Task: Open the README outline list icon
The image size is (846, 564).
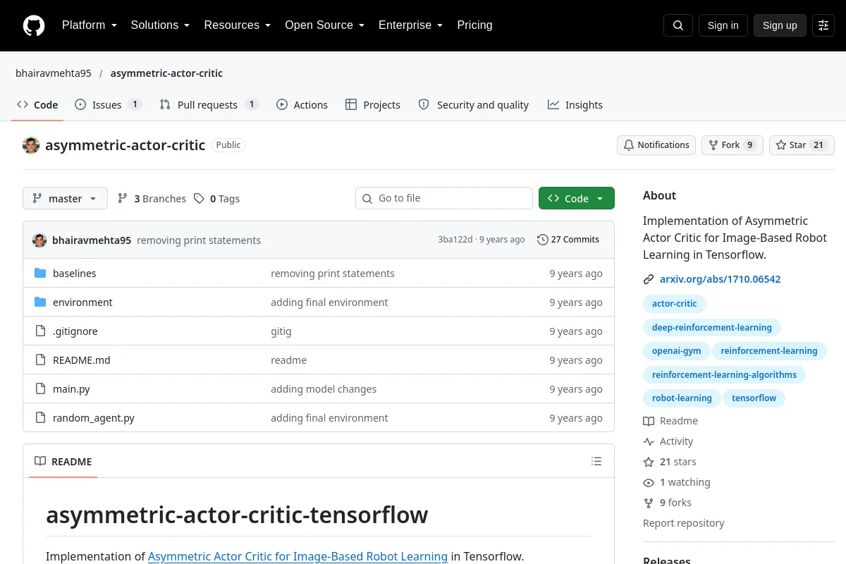Action: coord(596,462)
